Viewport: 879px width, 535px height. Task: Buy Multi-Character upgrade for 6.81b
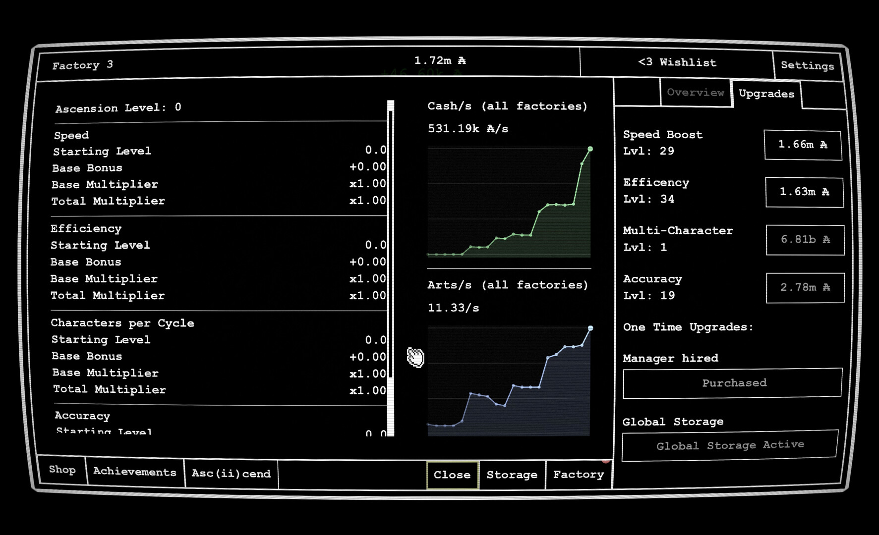pos(805,240)
